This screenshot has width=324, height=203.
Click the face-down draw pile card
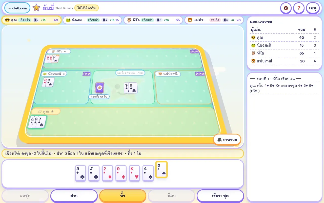[99, 88]
